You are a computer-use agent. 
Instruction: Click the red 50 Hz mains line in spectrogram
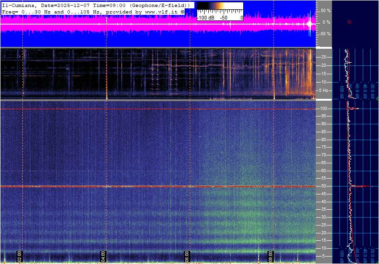140,187
